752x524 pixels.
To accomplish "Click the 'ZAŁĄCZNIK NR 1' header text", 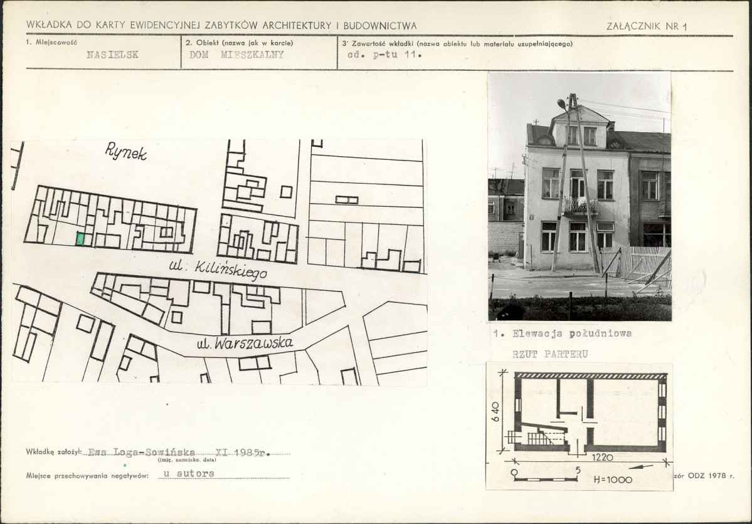I will (x=647, y=26).
